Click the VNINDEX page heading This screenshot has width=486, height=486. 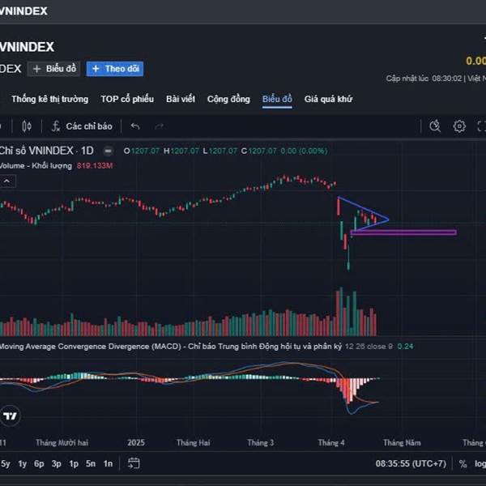coord(27,47)
